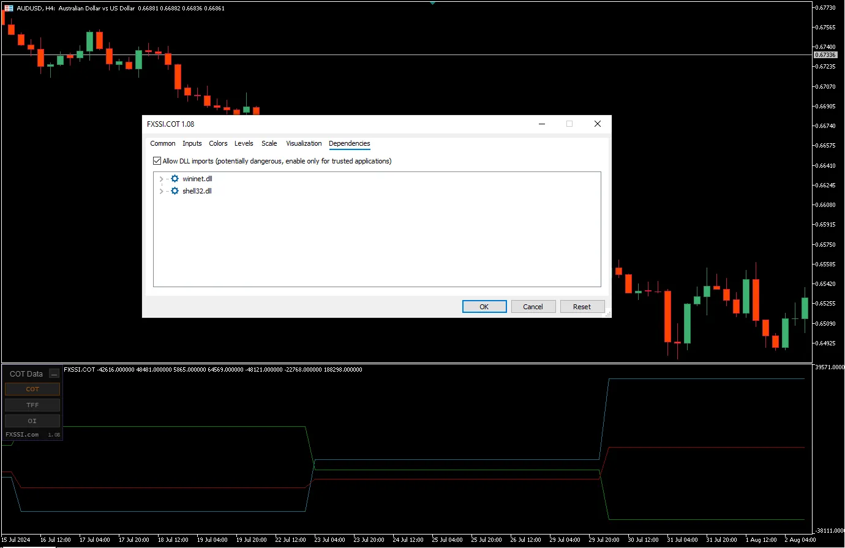Uncheck Allow DLL imports checkbox
The image size is (845, 548).
click(x=157, y=161)
